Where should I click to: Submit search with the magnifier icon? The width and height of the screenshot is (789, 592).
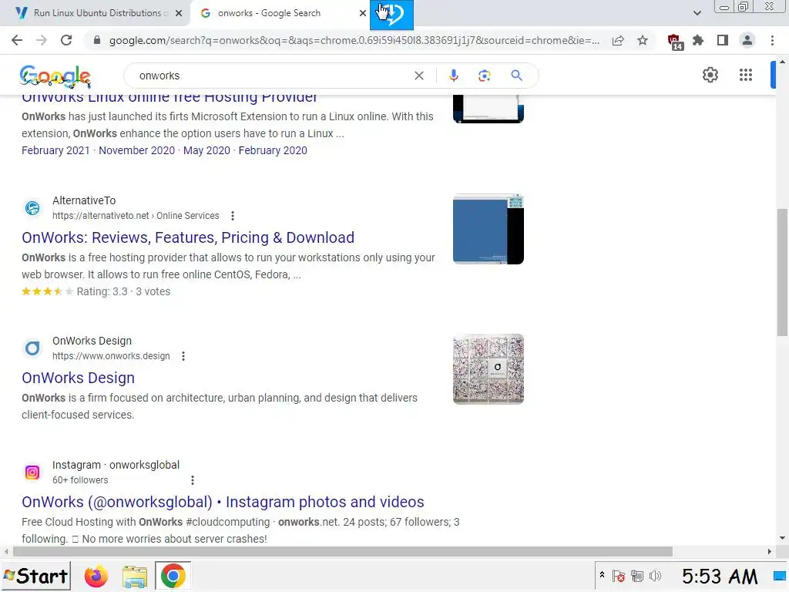[x=516, y=76]
